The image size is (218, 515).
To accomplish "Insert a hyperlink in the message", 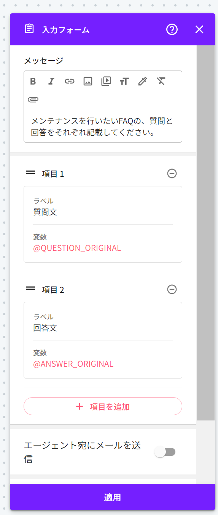I will pyautogui.click(x=70, y=81).
